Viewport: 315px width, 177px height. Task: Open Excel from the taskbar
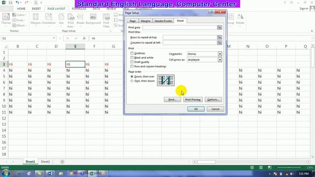pos(92,174)
